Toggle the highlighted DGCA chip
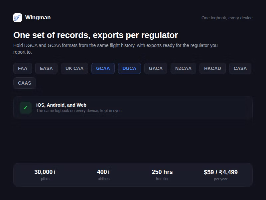This screenshot has height=200, width=266. [129, 68]
